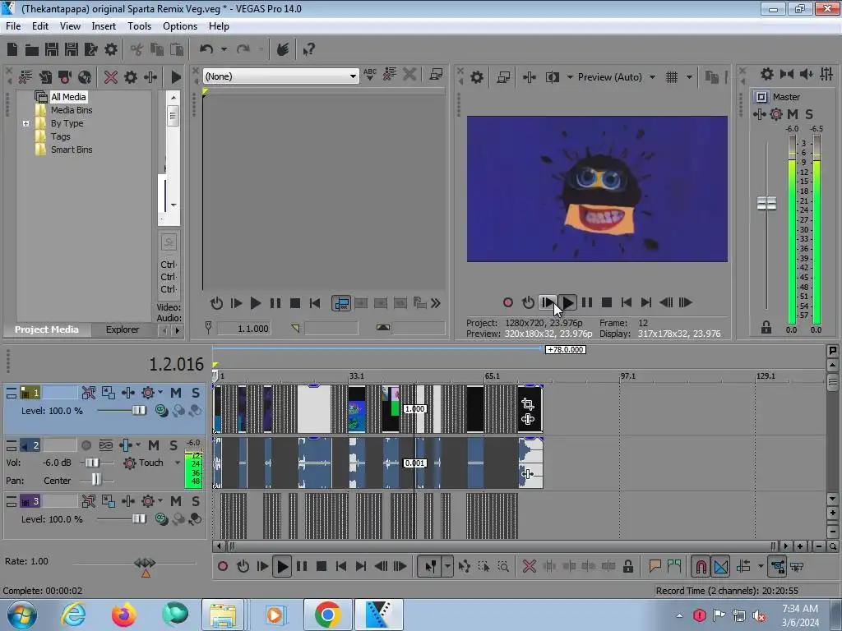Click track 1 Level slider handle
The width and height of the screenshot is (842, 631).
[139, 411]
